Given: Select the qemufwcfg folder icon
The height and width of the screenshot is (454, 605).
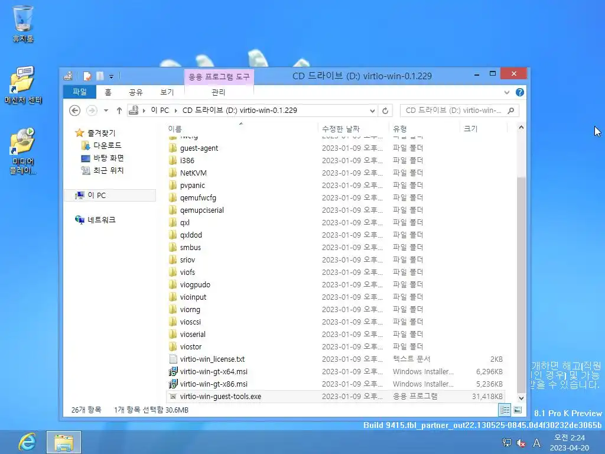Looking at the screenshot, I should click(173, 197).
